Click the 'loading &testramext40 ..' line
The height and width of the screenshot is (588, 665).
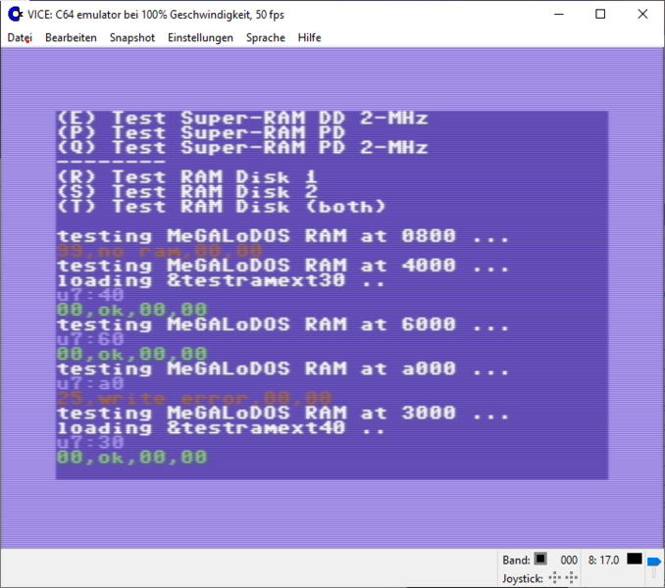tap(222, 428)
